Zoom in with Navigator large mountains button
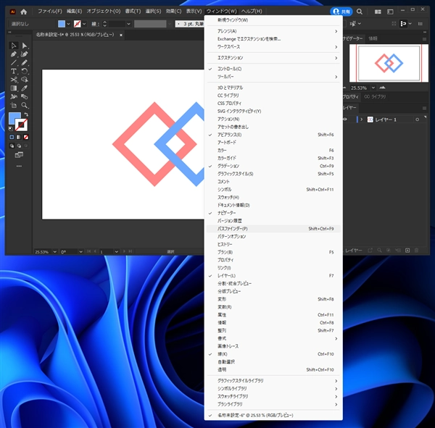435x428 pixels. (x=382, y=88)
